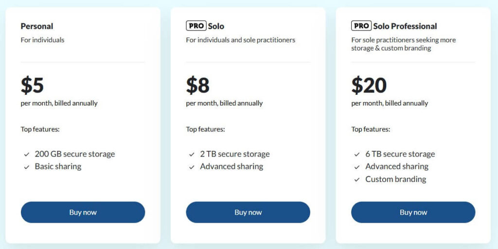The image size is (498, 249).
Task: Click the $8 price on Solo card
Action: pos(197,85)
